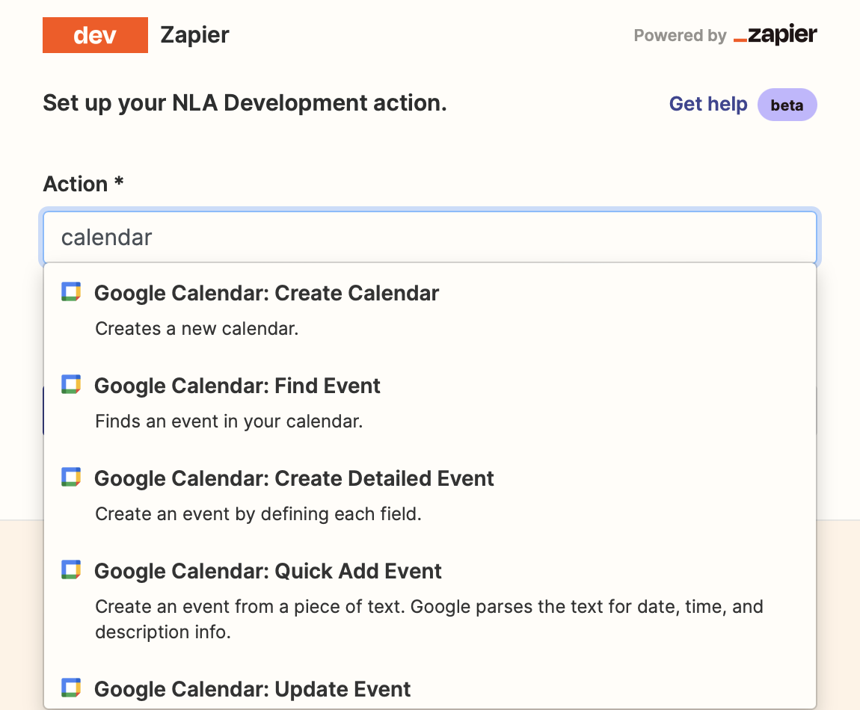Select Google Calendar: Find Event option
The image size is (860, 710).
point(430,402)
